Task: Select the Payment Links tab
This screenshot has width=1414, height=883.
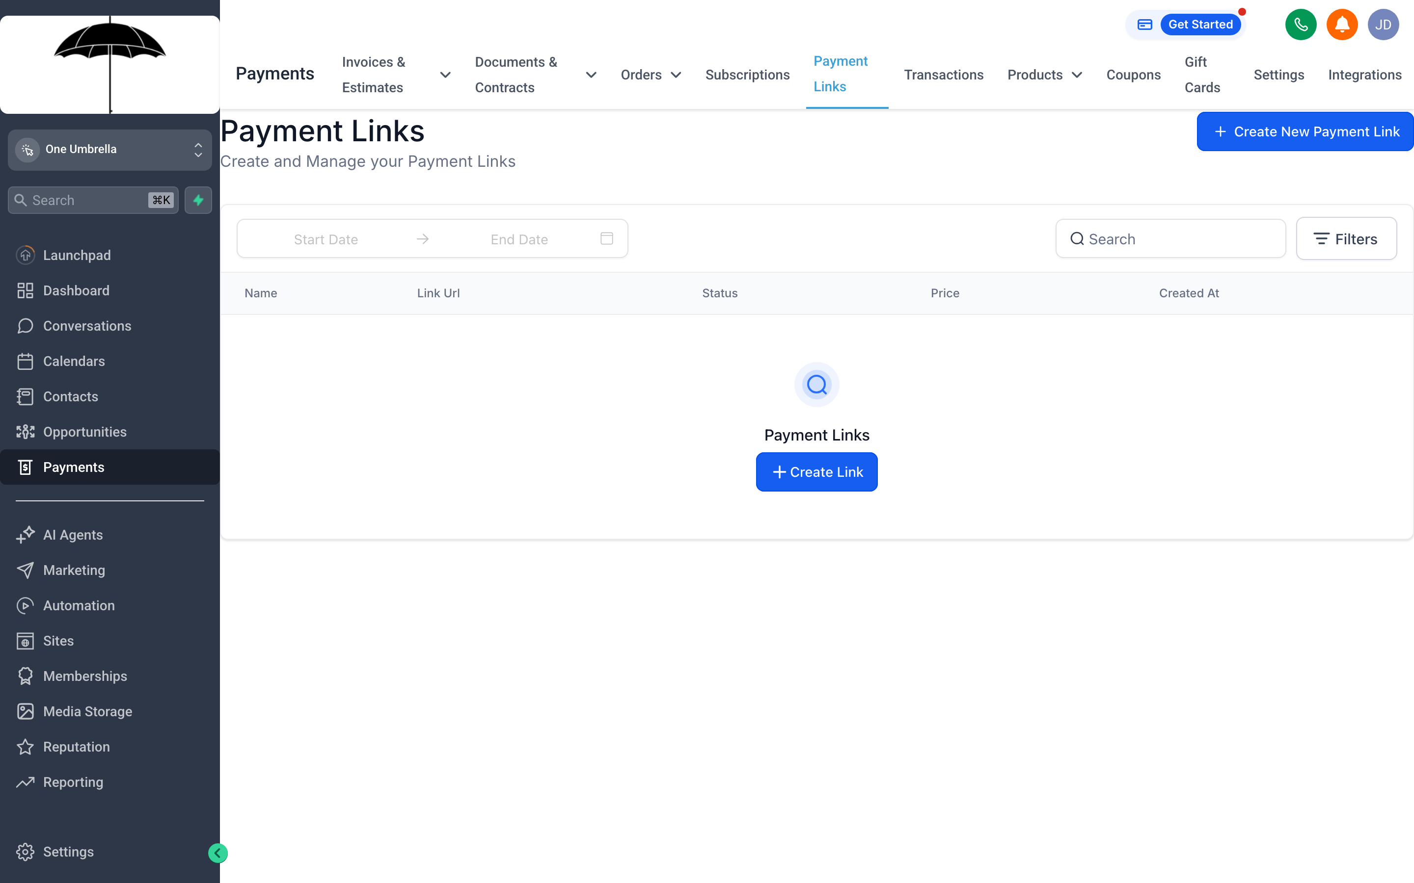Action: [846, 74]
